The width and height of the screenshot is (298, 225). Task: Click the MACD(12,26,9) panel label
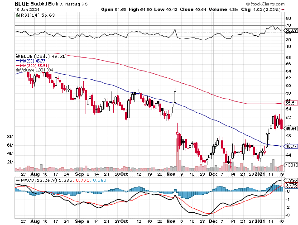tap(36, 181)
